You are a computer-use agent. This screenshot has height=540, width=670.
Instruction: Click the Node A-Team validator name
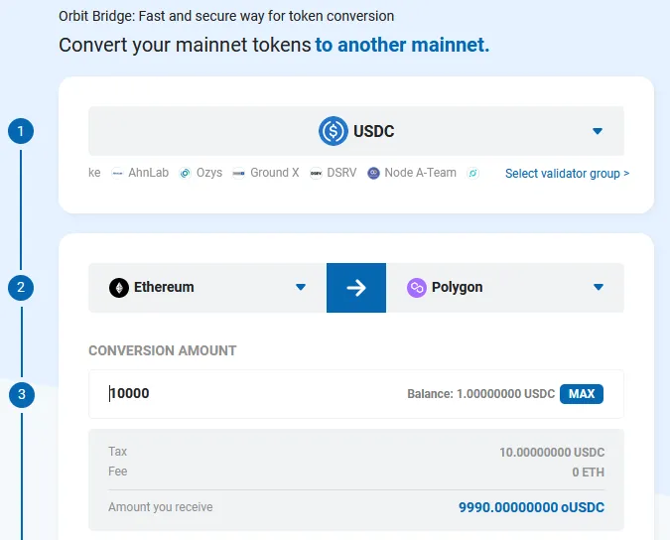coord(421,173)
